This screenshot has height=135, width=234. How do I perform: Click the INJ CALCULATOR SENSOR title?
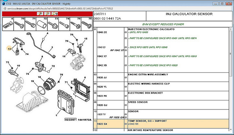(189, 14)
